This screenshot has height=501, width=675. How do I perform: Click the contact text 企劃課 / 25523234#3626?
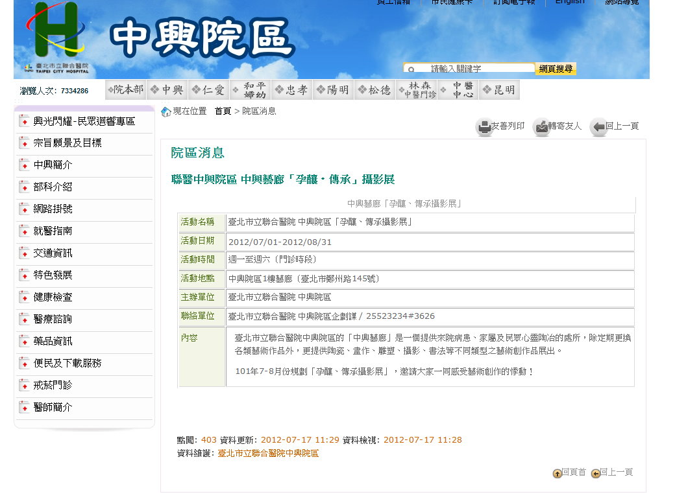[x=383, y=316]
